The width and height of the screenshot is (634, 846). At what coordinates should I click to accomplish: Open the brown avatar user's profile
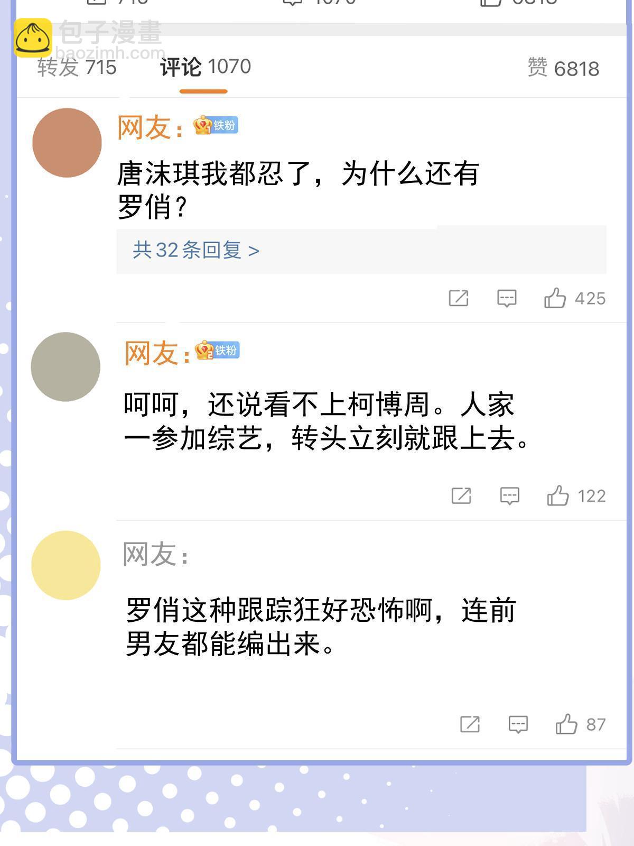[67, 143]
